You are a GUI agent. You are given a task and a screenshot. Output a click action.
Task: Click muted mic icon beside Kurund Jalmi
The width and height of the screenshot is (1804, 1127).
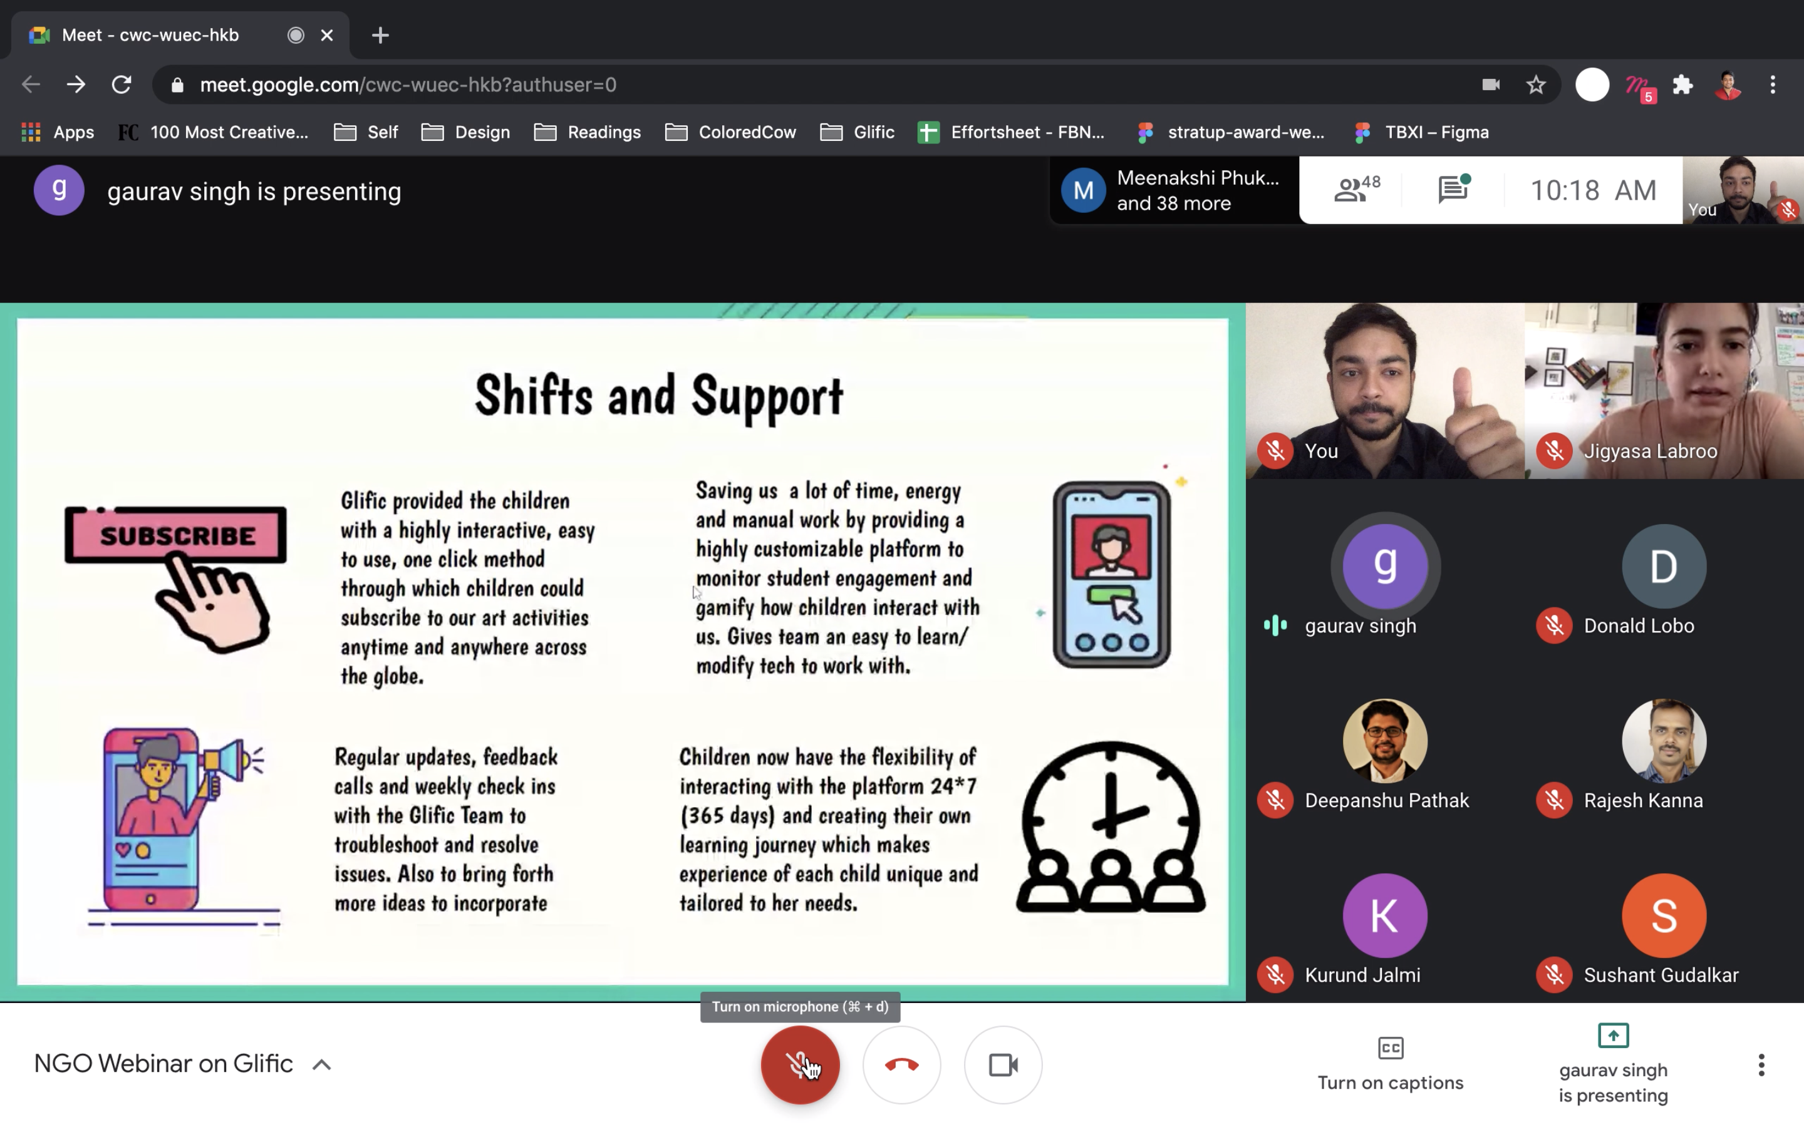tap(1275, 975)
